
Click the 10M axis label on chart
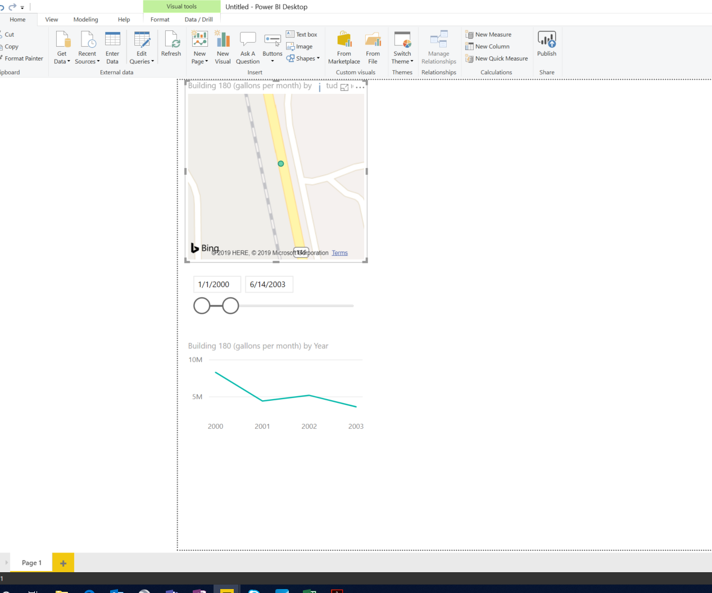[x=195, y=360]
